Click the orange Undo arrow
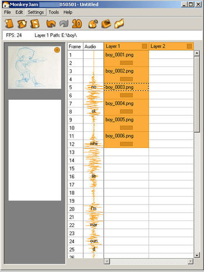Viewport: 204px width, 272px height. coord(51,24)
